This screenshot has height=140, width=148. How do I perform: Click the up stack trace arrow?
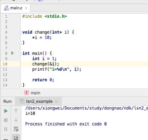[x=16, y=111]
